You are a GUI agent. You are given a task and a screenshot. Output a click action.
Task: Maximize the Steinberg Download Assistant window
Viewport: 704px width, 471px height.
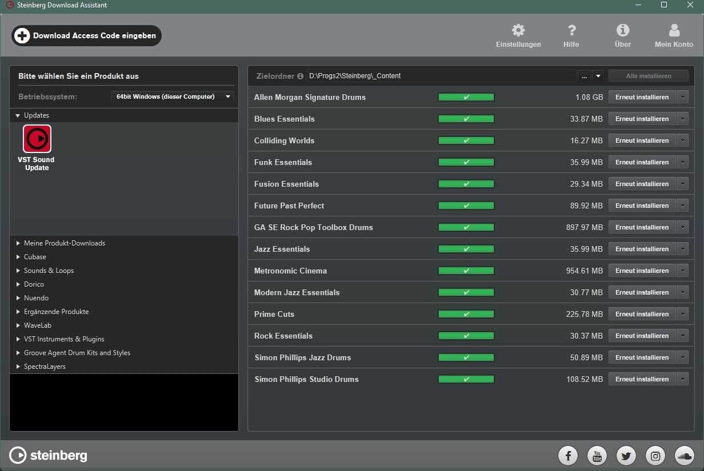(664, 5)
